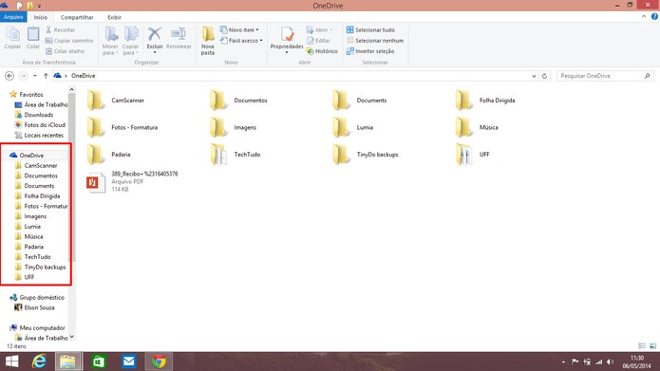Open the UFF folder in the file pane
The height and width of the screenshot is (371, 660).
pyautogui.click(x=472, y=155)
